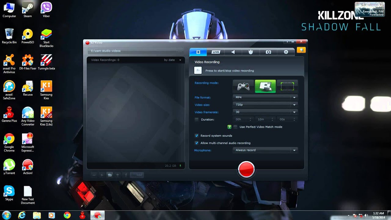Image resolution: width=391 pixels, height=220 pixels.
Task: Select games and applications recording mode
Action: point(243,86)
